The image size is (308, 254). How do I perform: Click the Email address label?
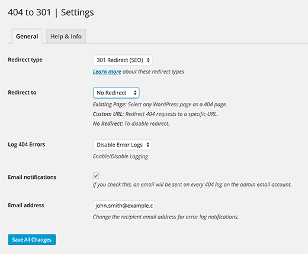[x=26, y=205]
